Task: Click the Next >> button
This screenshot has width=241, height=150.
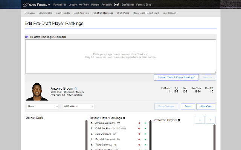Action: [x=208, y=78]
